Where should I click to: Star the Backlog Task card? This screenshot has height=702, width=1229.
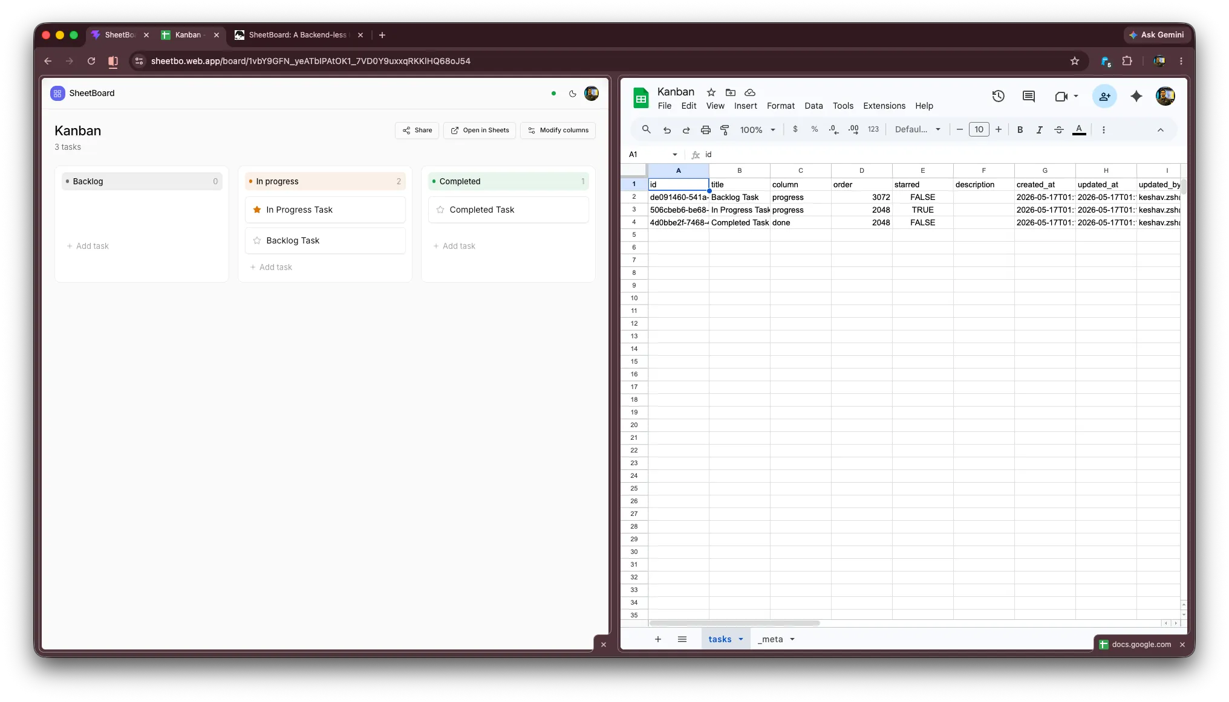(257, 240)
